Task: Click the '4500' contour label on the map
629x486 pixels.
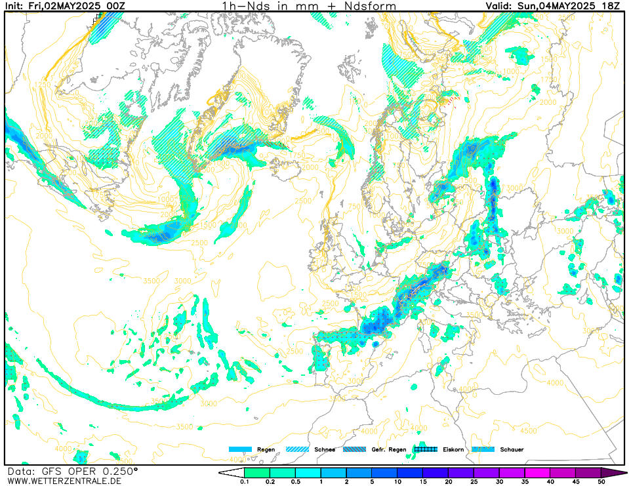Action: pos(528,431)
